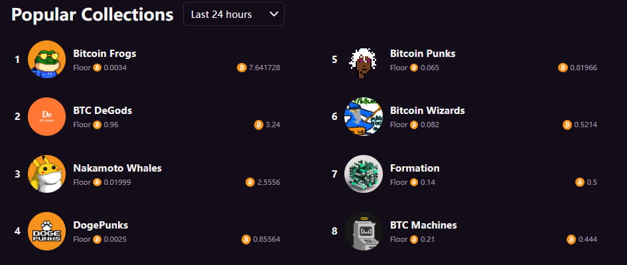Click the Formation cube avatar
Viewport: 627px width, 265px height.
point(364,174)
